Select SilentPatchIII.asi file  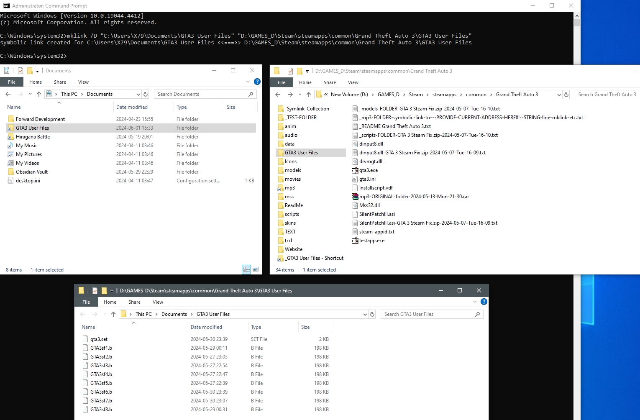tap(374, 214)
